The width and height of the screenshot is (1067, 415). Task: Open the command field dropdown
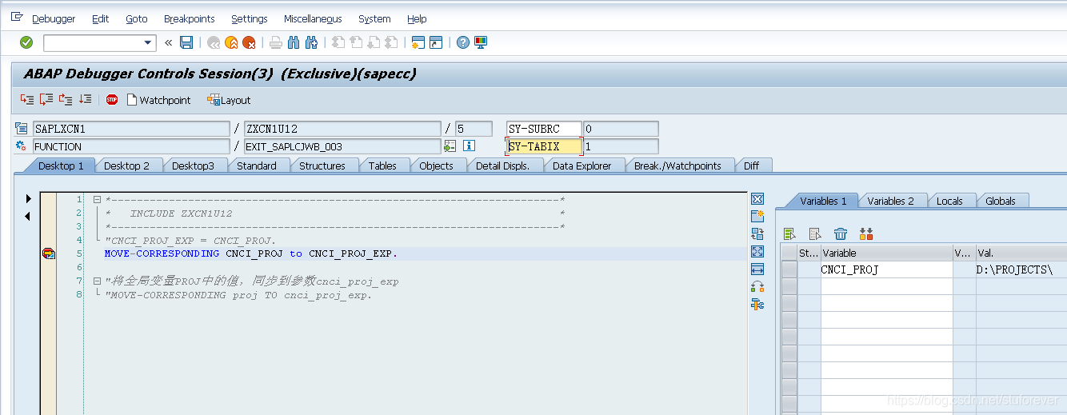(x=148, y=43)
